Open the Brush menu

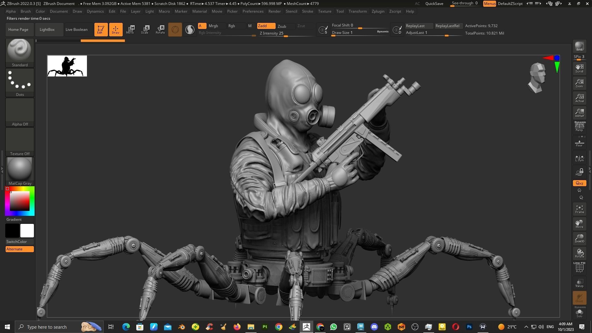tap(26, 11)
